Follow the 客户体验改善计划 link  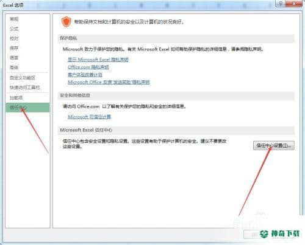[85, 75]
